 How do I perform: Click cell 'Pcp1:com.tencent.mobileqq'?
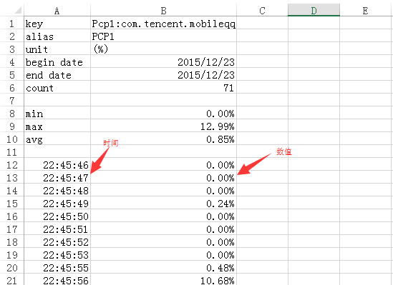pos(163,24)
